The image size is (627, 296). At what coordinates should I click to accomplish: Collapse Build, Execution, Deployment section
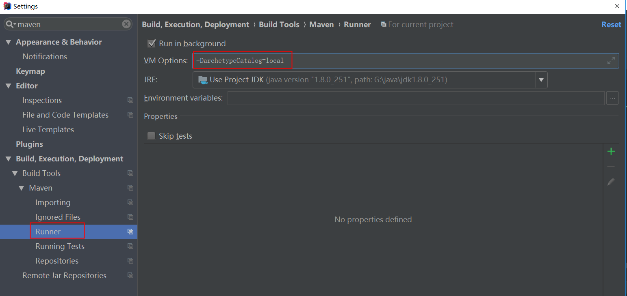pos(8,159)
